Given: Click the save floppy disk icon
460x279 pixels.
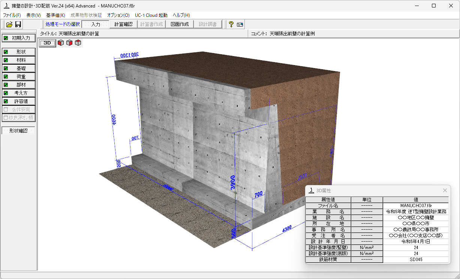Looking at the screenshot, I should 18,24.
